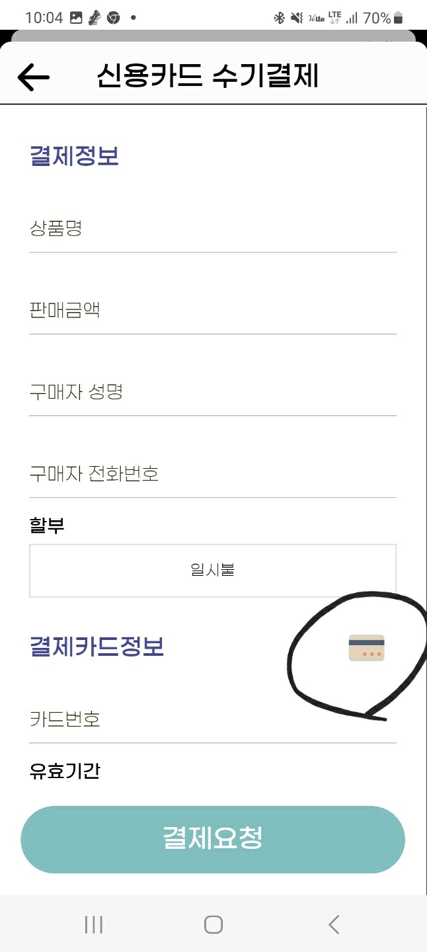
Task: Focus the 구매자 전화번호 field
Action: click(213, 474)
